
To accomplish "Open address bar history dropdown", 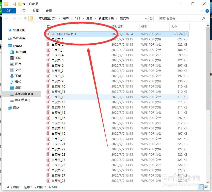I will (x=146, y=18).
